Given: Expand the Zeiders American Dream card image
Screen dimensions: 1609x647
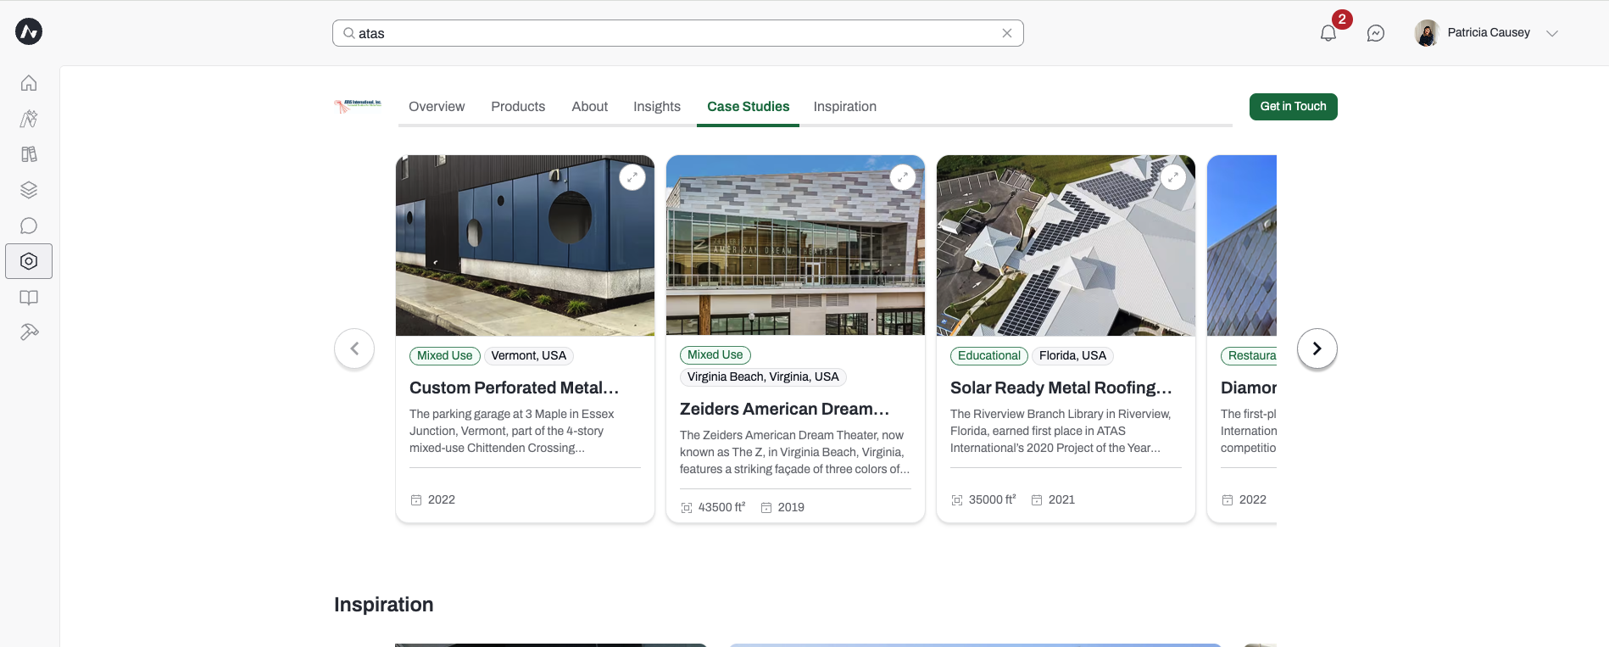Looking at the screenshot, I should (x=903, y=177).
